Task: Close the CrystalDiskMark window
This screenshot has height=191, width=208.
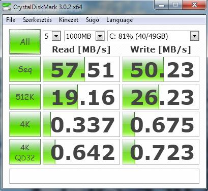Action: [194, 5]
